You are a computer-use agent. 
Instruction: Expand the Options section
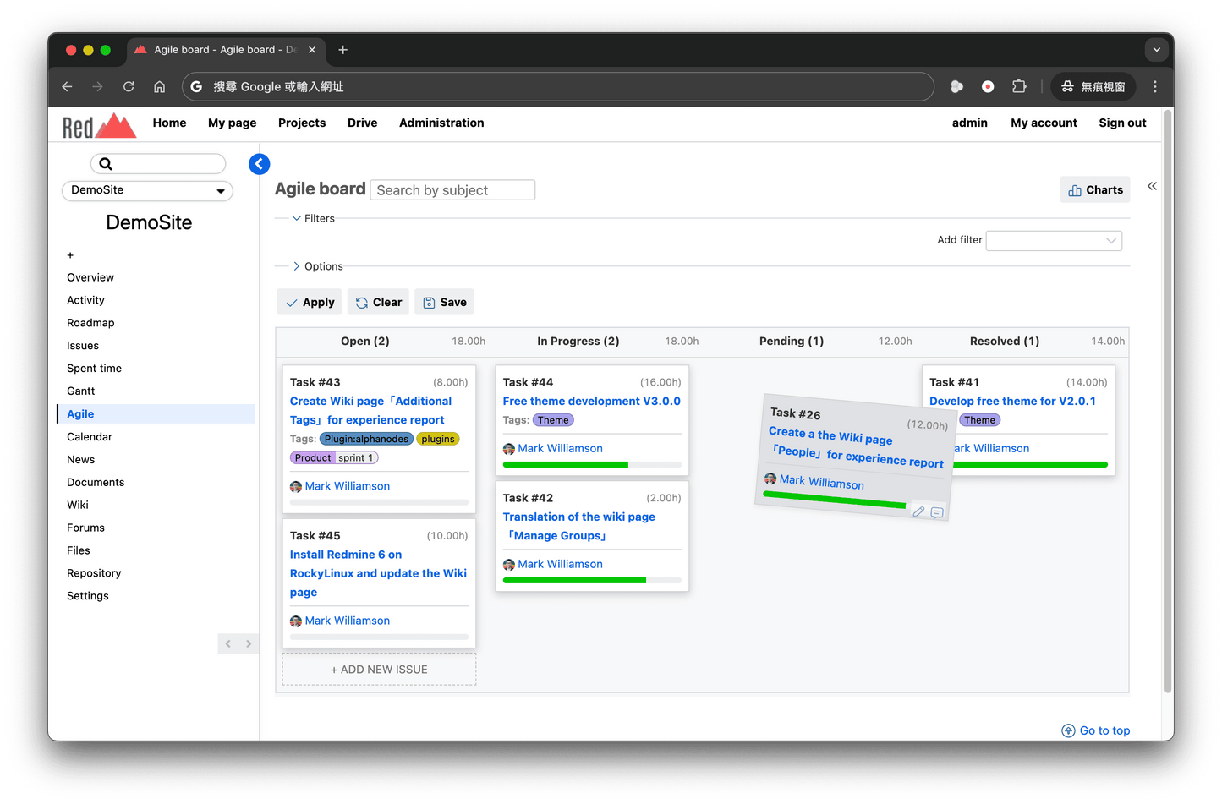(x=297, y=265)
